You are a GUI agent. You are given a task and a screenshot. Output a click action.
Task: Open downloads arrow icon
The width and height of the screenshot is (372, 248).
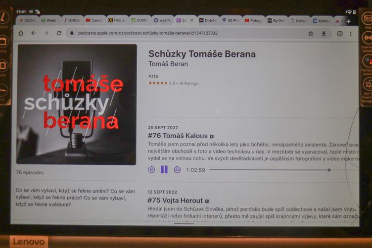pyautogui.click(x=324, y=34)
